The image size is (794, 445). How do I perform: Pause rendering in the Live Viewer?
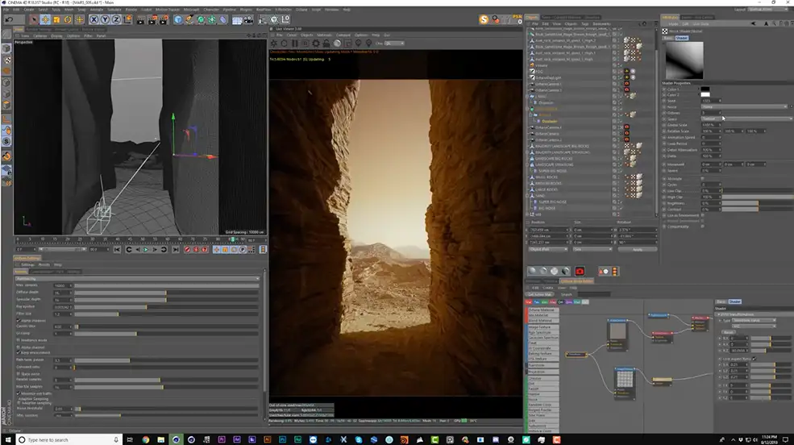[x=295, y=43]
